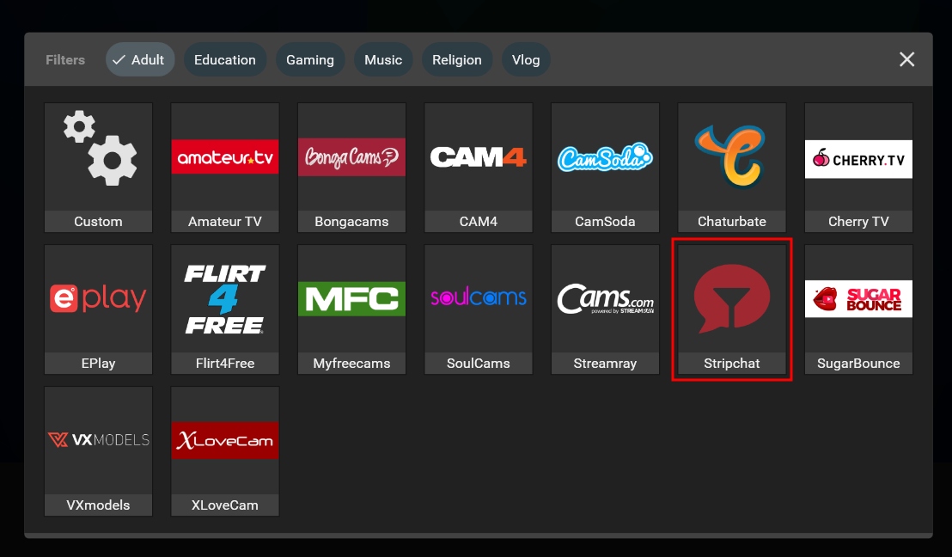Open BongaCams from the grid
This screenshot has height=557, width=952.
(351, 156)
